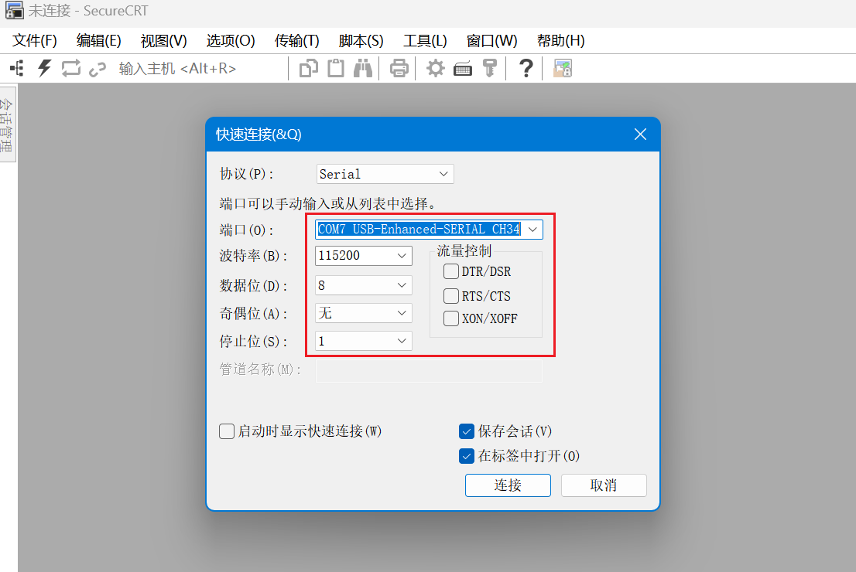Viewport: 856px width, 572px height.
Task: Open the 文件(F) menu
Action: (x=34, y=41)
